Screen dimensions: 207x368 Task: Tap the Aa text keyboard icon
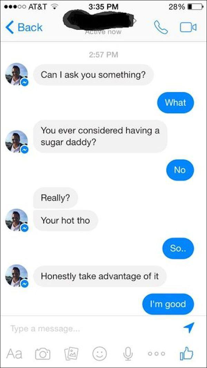(x=14, y=353)
